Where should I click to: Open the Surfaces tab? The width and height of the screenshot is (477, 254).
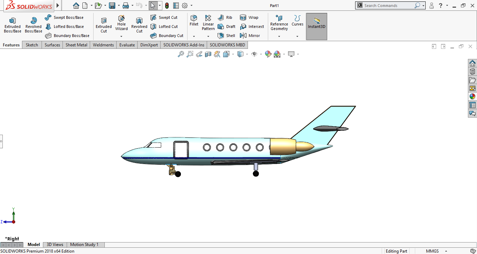click(52, 45)
